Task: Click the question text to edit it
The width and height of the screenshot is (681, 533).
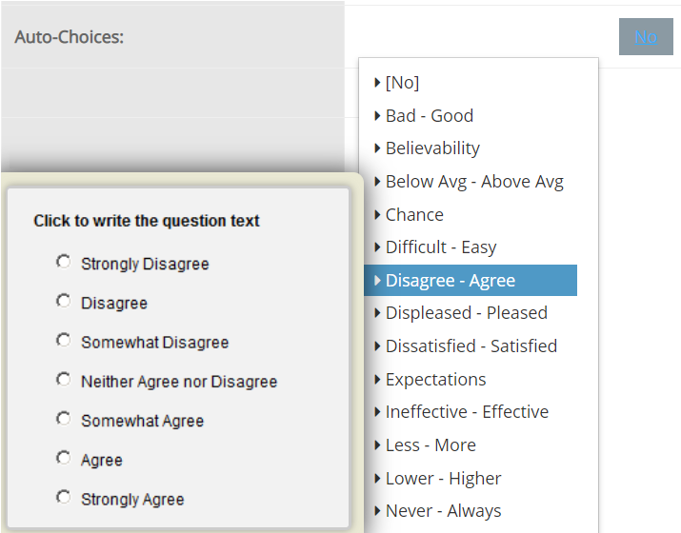Action: click(x=147, y=221)
